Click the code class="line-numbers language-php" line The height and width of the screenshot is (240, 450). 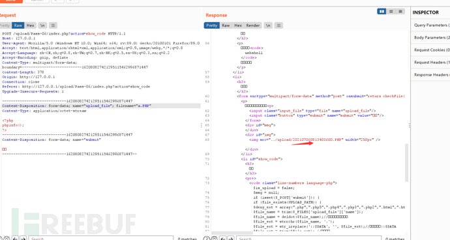pyautogui.click(x=293, y=183)
